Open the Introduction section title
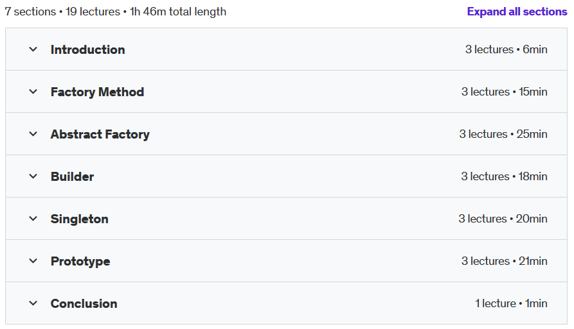574x329 pixels. [x=88, y=49]
